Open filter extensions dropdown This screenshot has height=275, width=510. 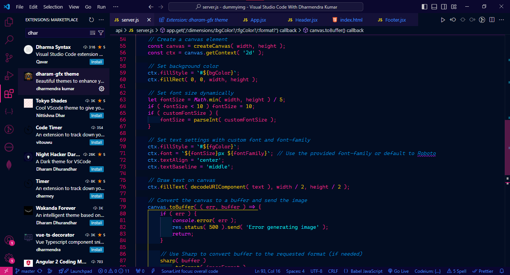pos(101,33)
